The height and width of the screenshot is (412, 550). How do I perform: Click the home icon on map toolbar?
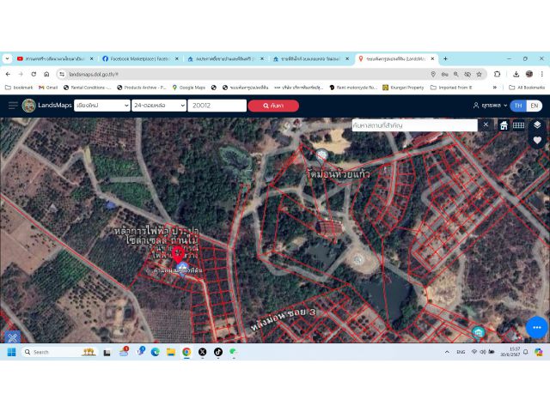[504, 125]
